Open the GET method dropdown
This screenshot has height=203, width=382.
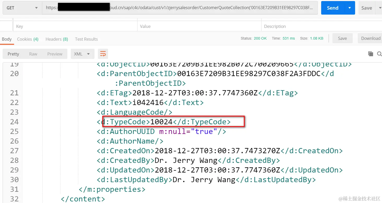[x=22, y=8]
